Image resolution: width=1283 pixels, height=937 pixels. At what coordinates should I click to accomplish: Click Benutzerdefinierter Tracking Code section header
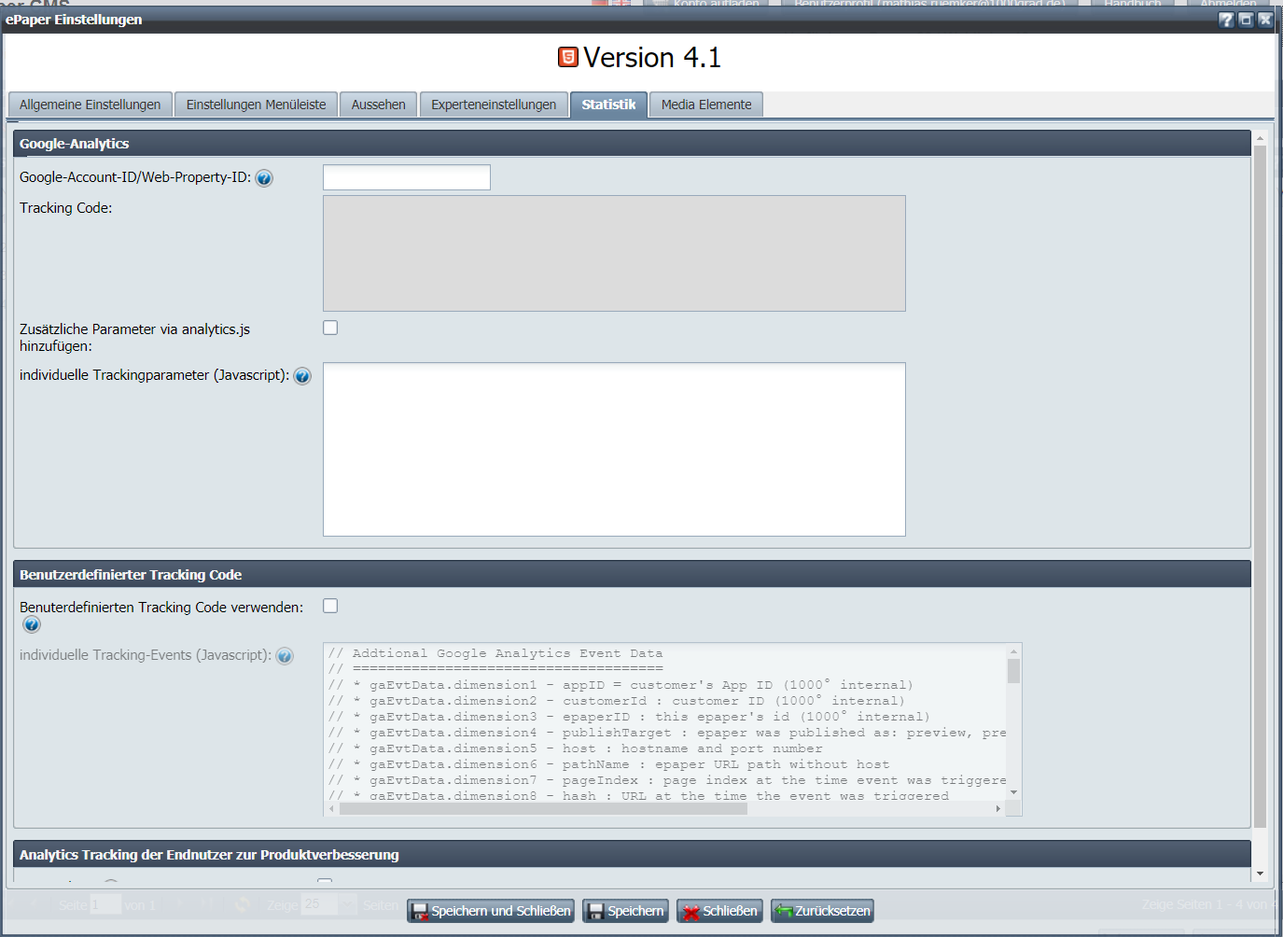click(x=632, y=575)
